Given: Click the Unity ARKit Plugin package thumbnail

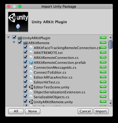Looking at the screenshot, I should [18, 22].
